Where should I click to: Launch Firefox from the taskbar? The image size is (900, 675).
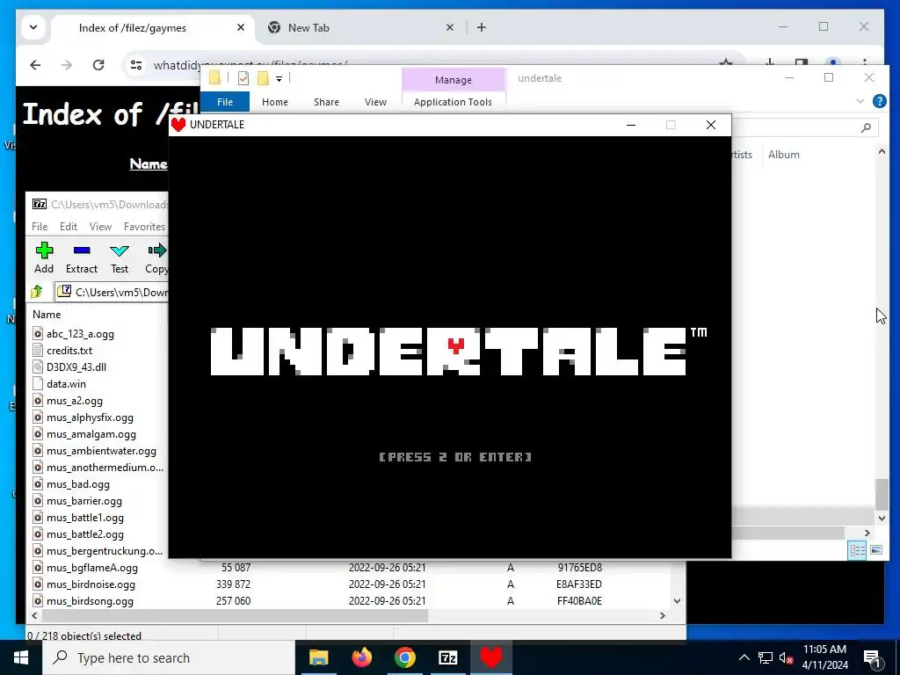361,657
